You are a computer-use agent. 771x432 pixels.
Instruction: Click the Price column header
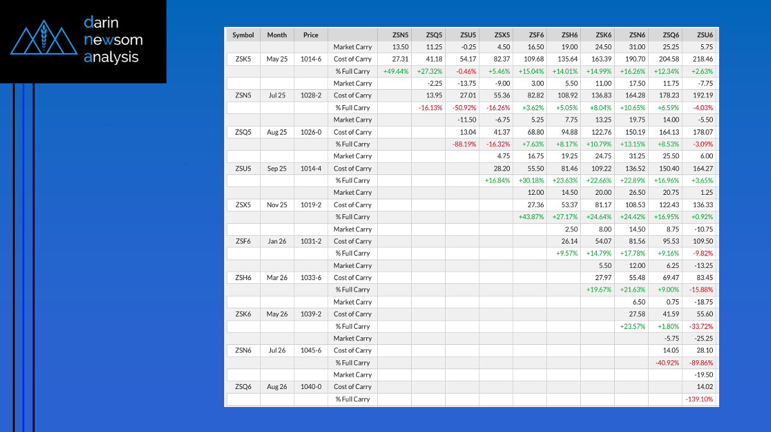coord(311,35)
